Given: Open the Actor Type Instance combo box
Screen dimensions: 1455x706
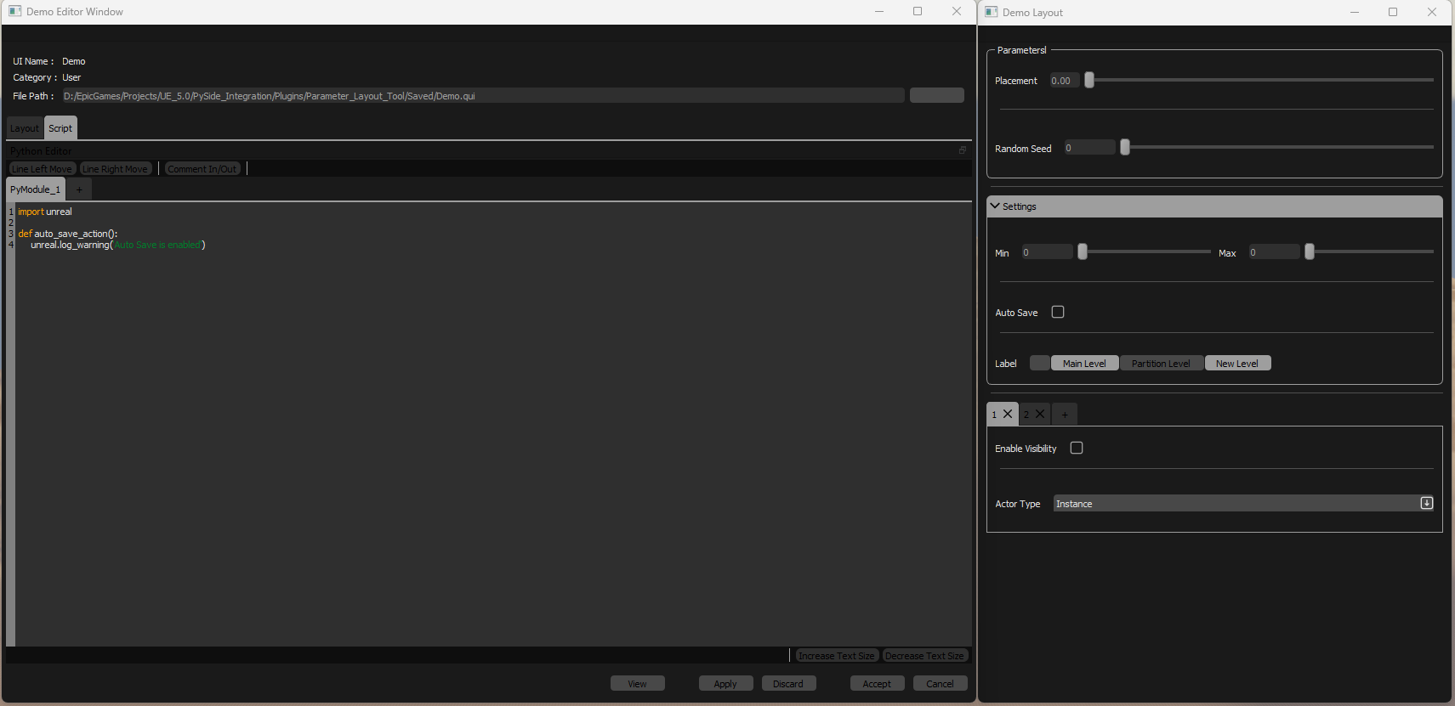Looking at the screenshot, I should pyautogui.click(x=1244, y=503).
